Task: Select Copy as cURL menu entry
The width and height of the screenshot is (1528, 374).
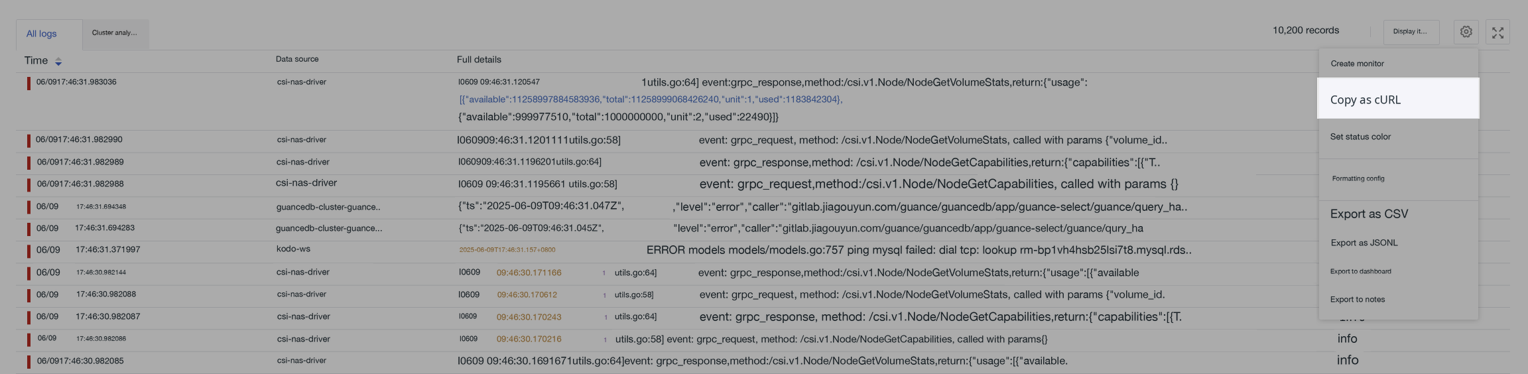Action: tap(1398, 99)
